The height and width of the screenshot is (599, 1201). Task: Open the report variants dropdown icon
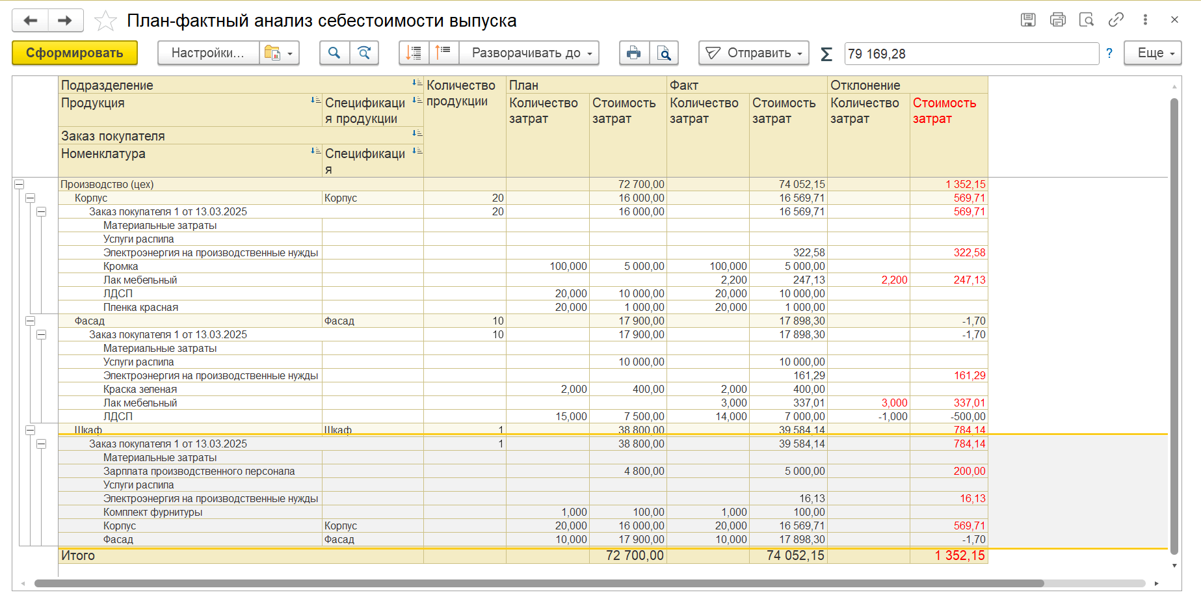[280, 53]
